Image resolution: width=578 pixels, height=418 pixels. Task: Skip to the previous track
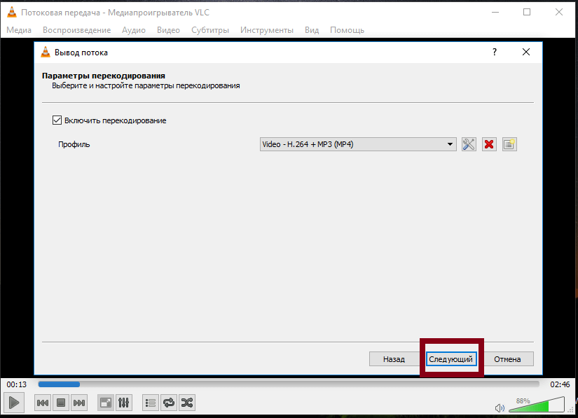point(43,403)
